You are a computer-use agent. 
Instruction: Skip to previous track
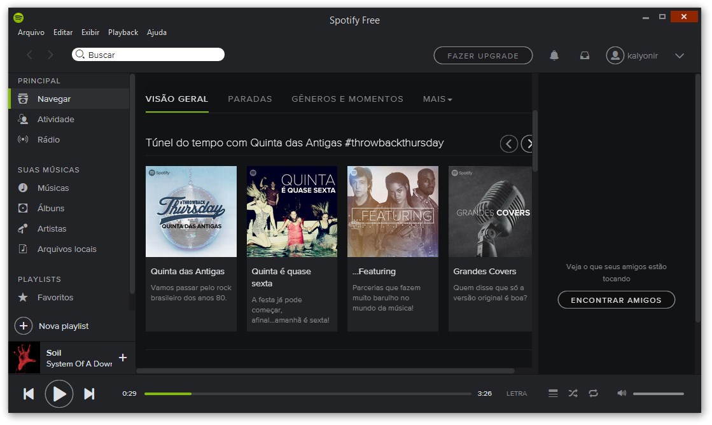click(29, 394)
